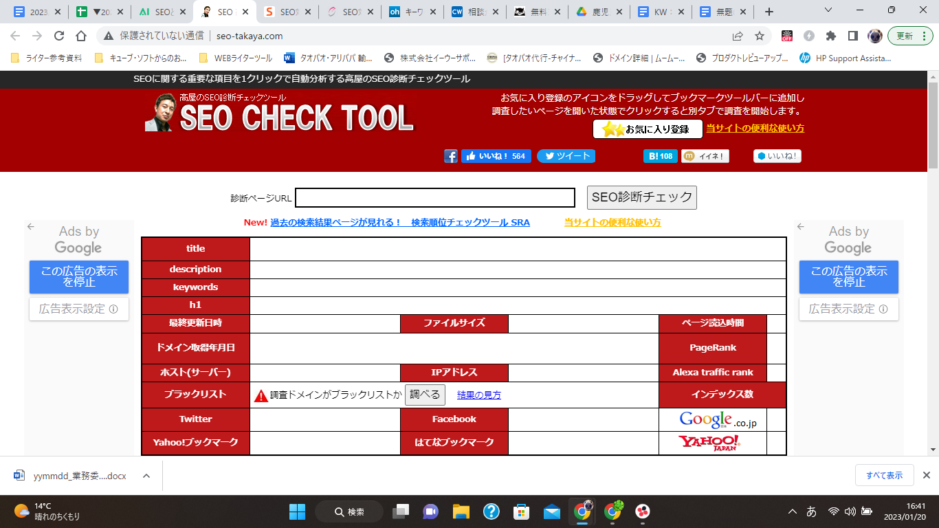Click the home icon in browser toolbar
The image size is (939, 528).
coord(81,36)
